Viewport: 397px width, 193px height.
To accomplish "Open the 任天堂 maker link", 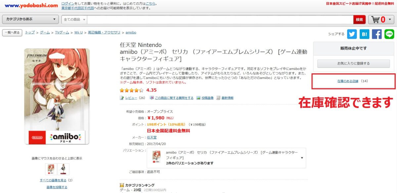I will 152,137.
